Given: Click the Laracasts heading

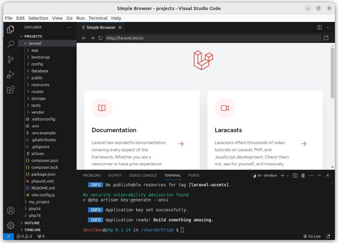Looking at the screenshot, I should pos(228,130).
